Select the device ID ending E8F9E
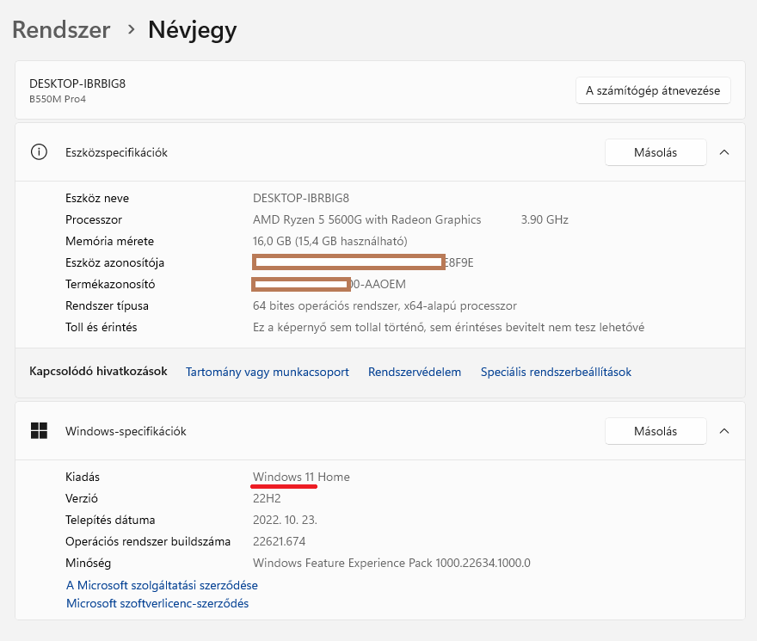Image resolution: width=757 pixels, height=641 pixels. click(362, 262)
